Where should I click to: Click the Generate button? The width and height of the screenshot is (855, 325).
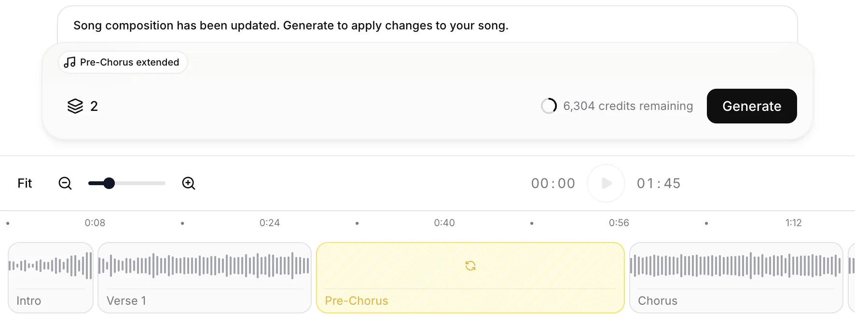pos(751,106)
